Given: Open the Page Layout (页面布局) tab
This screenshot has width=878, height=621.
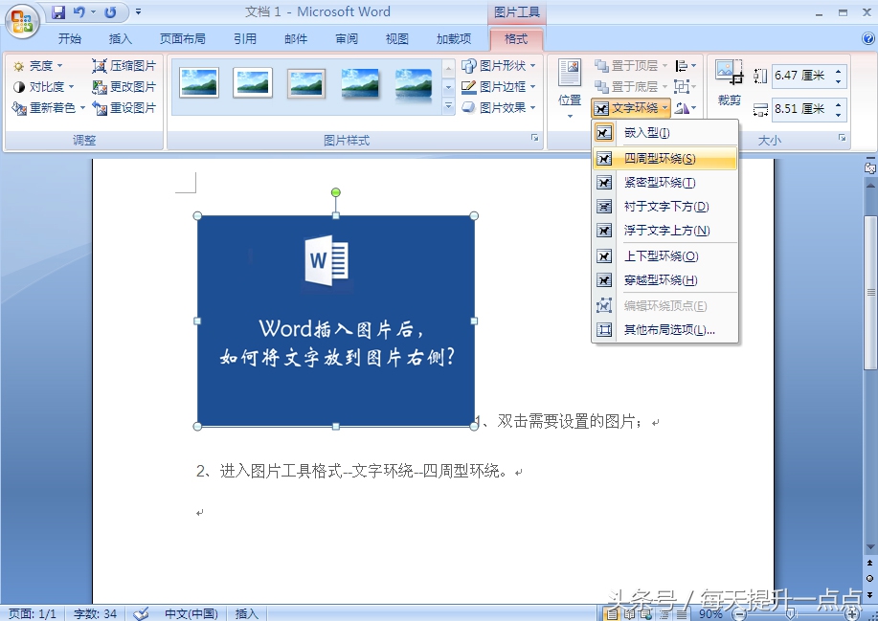Looking at the screenshot, I should click(x=183, y=38).
